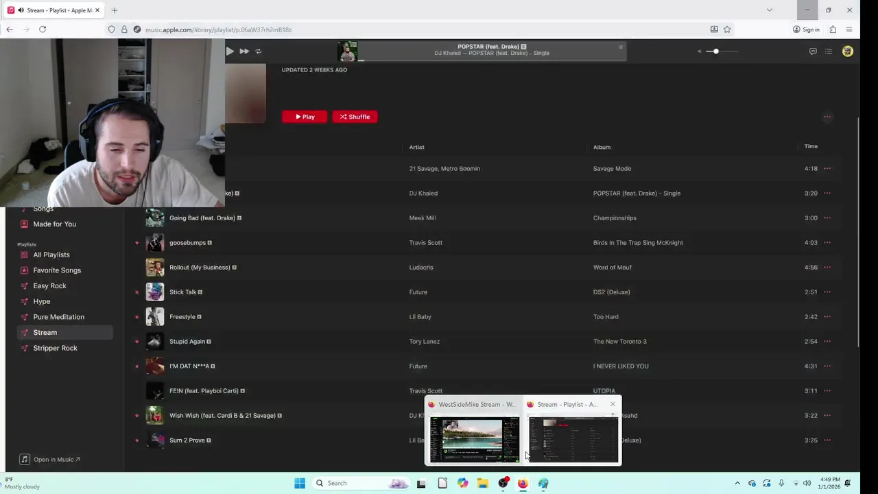Open more options for Stupid Again row

[x=827, y=342]
